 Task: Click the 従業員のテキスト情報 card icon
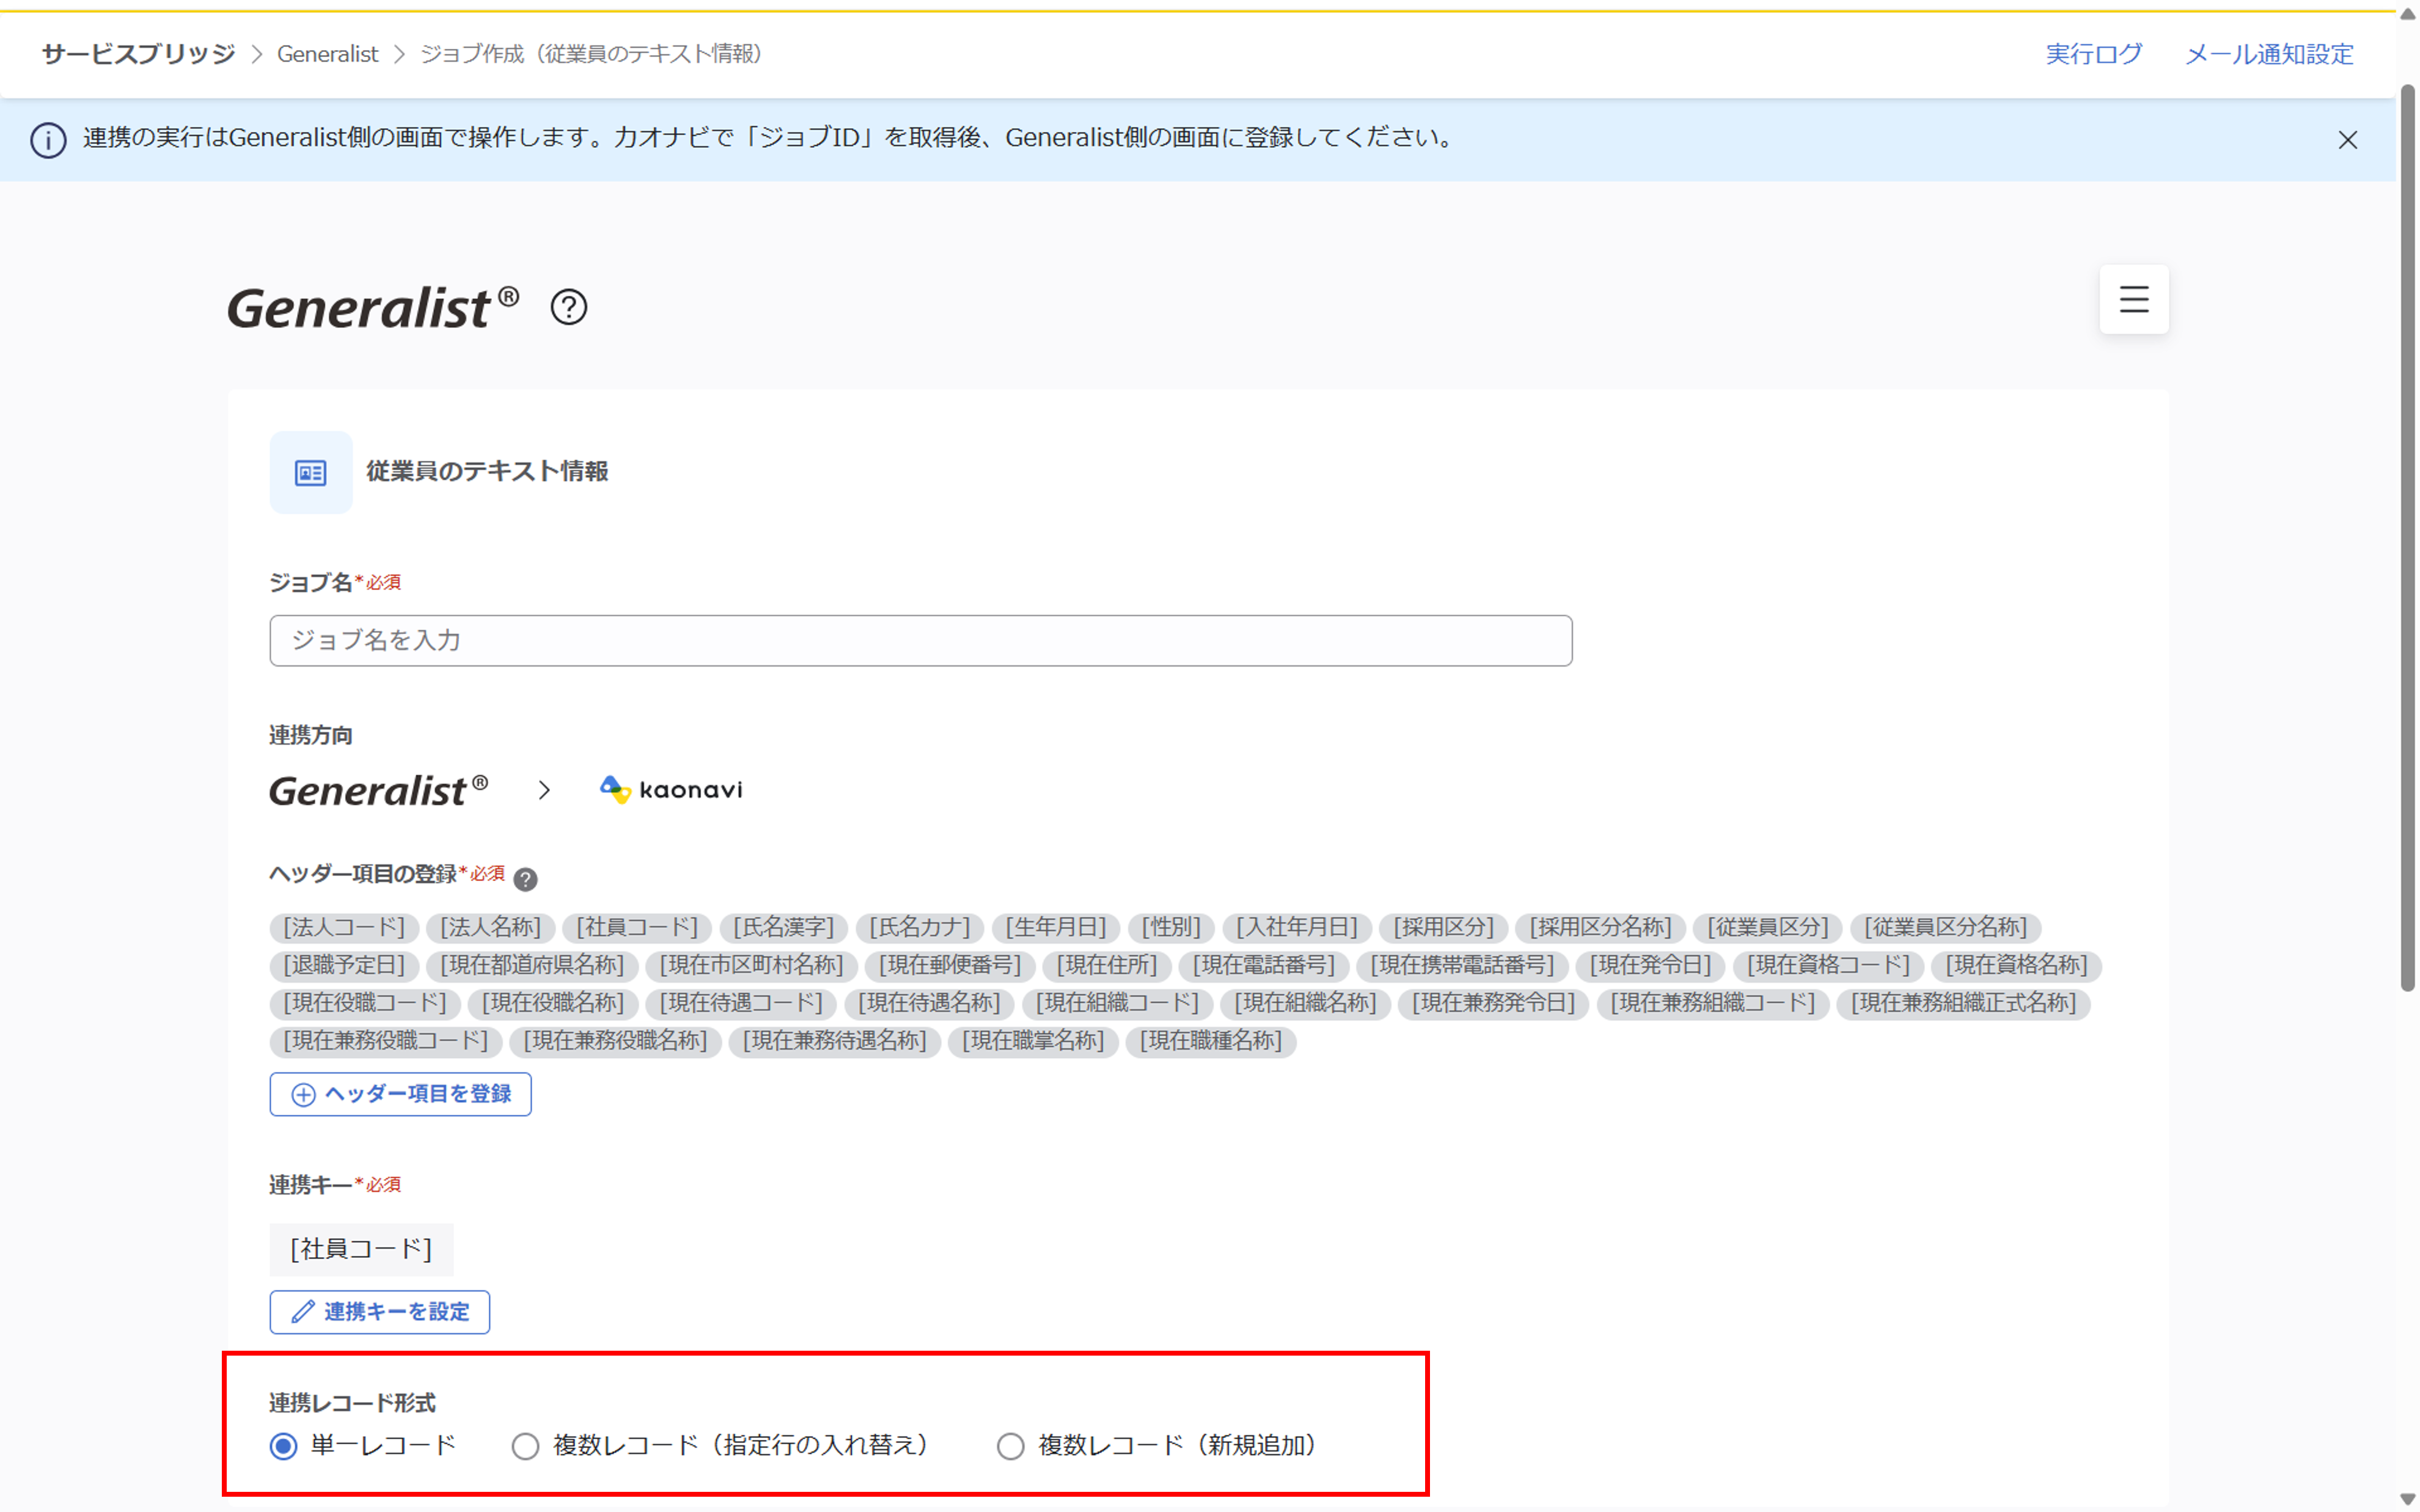point(311,472)
